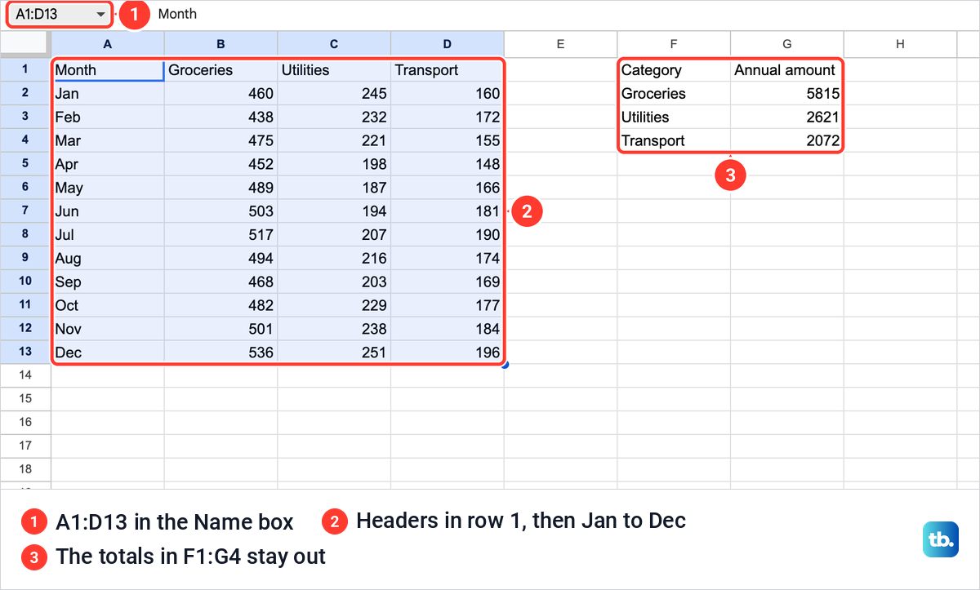980x590 pixels.
Task: Select row 13 header
Action: tap(25, 353)
